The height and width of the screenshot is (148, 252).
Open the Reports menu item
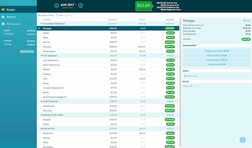[x=18, y=17]
